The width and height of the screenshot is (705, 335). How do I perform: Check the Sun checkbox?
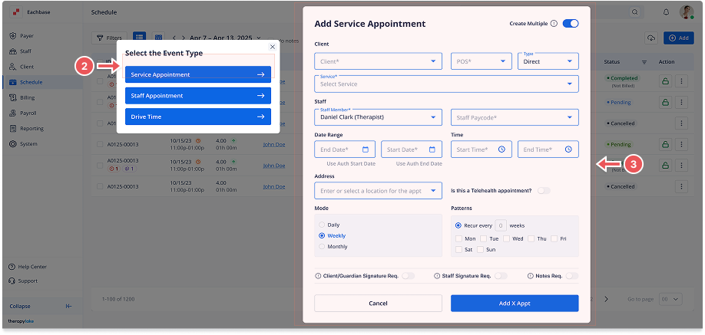480,249
